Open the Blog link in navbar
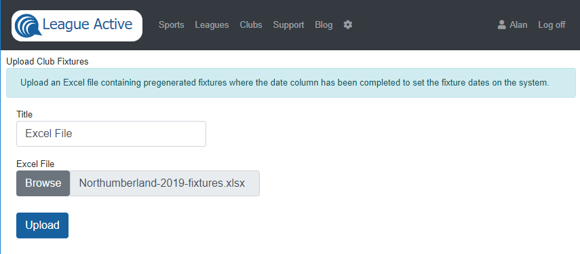Image resolution: width=580 pixels, height=254 pixels. click(324, 25)
